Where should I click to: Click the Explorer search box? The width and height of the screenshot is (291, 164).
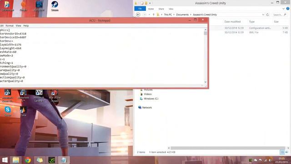click(x=280, y=15)
